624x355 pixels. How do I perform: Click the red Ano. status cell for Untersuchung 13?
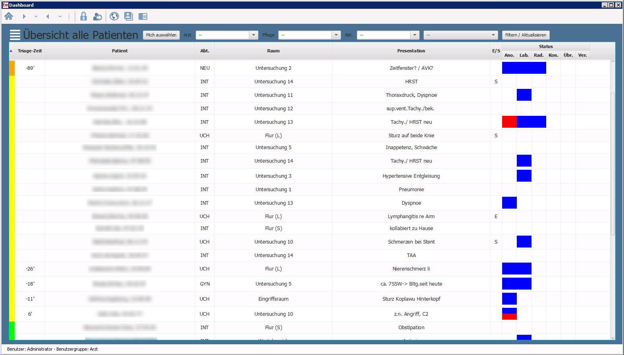[509, 122]
